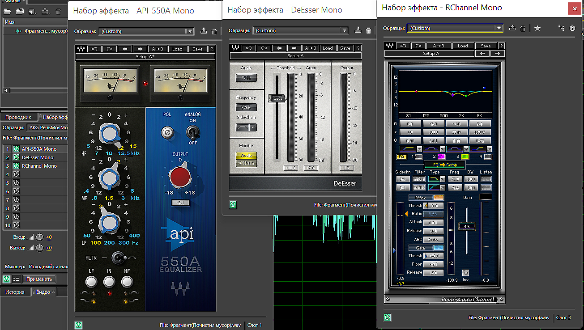Click the RChannel Gain fader at 4.5
The height and width of the screenshot is (330, 584).
tap(467, 227)
